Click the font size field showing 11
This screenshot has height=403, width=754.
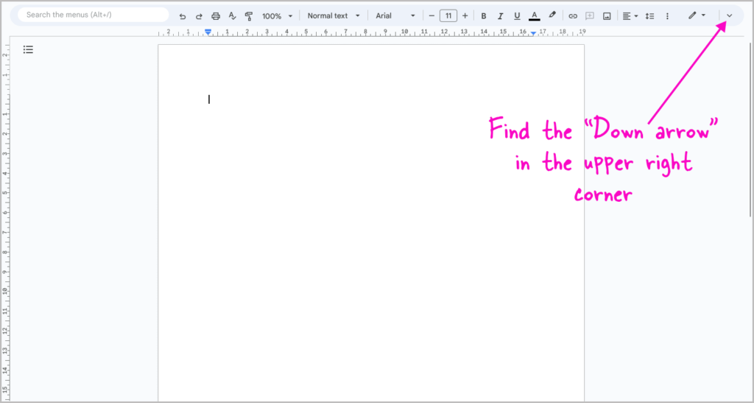pos(448,16)
